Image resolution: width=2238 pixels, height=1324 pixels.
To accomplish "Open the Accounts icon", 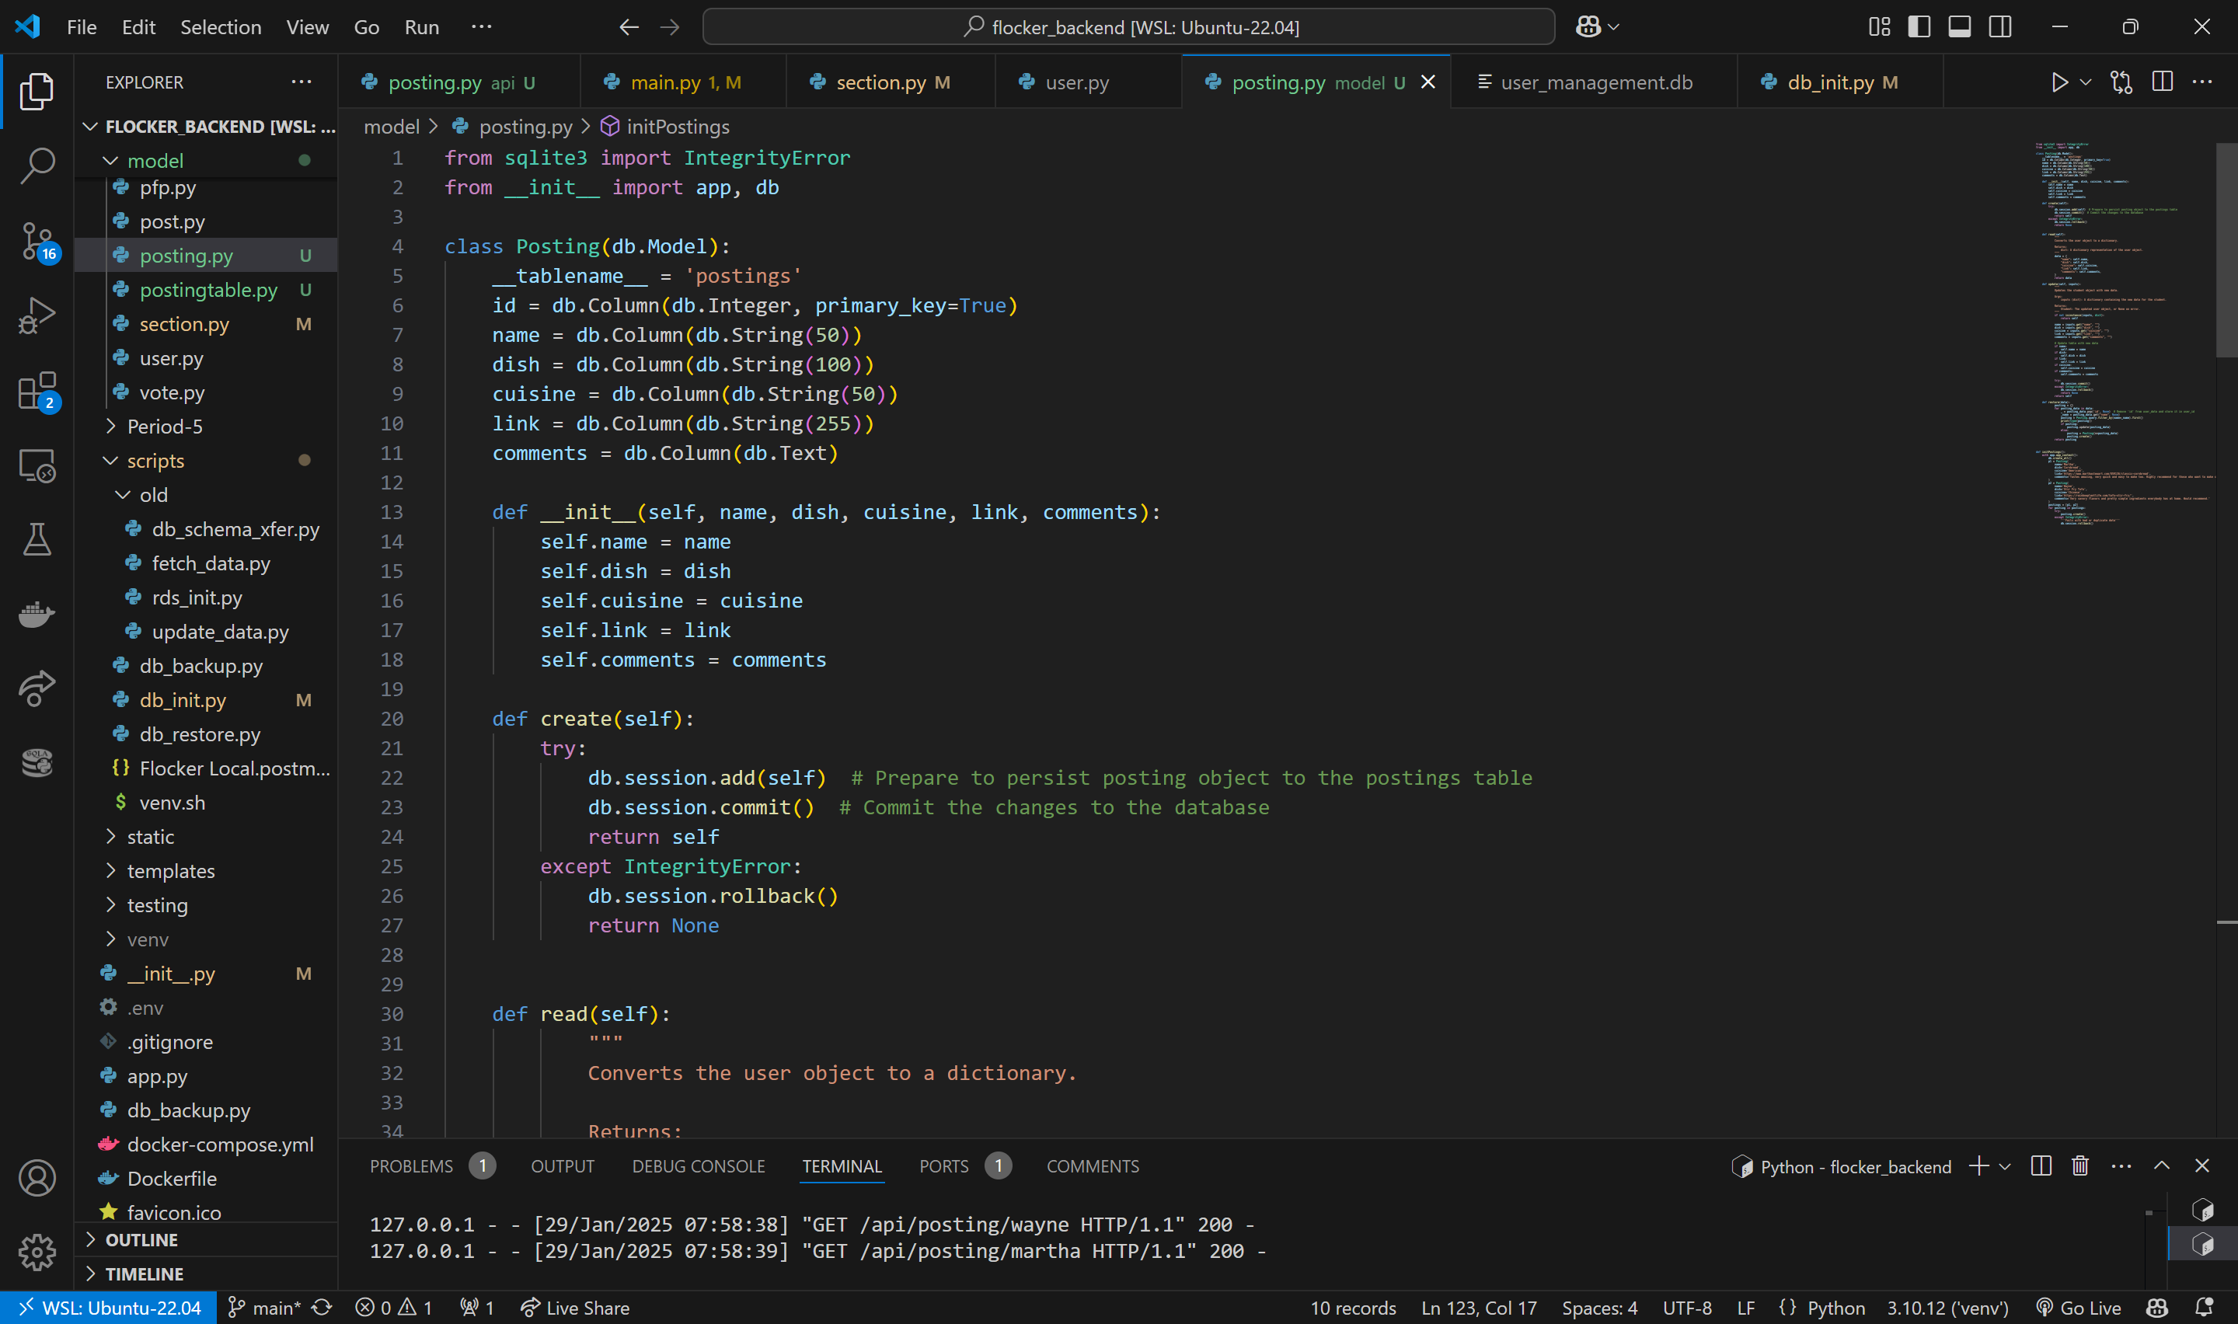I will point(37,1178).
